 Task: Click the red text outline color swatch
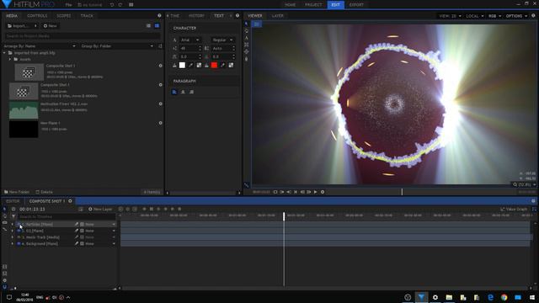pos(214,66)
